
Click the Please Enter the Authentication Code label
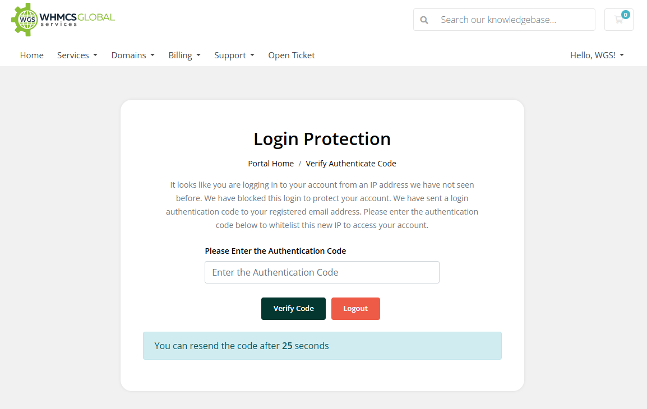pyautogui.click(x=275, y=251)
